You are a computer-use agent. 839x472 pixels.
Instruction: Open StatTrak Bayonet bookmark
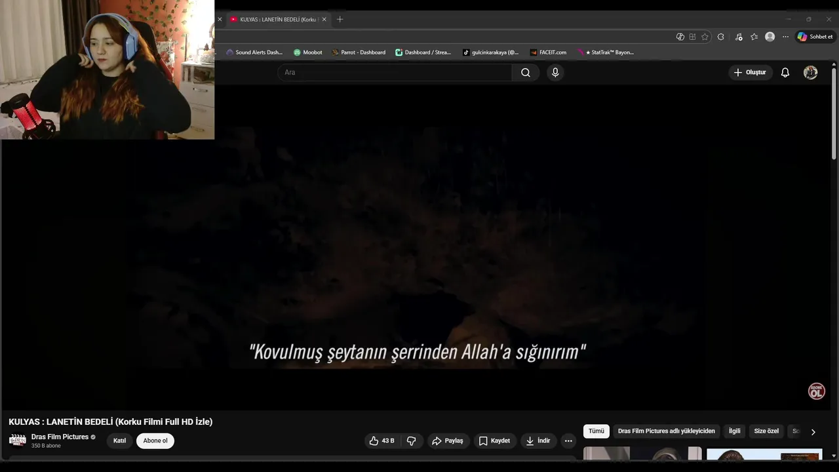(605, 52)
